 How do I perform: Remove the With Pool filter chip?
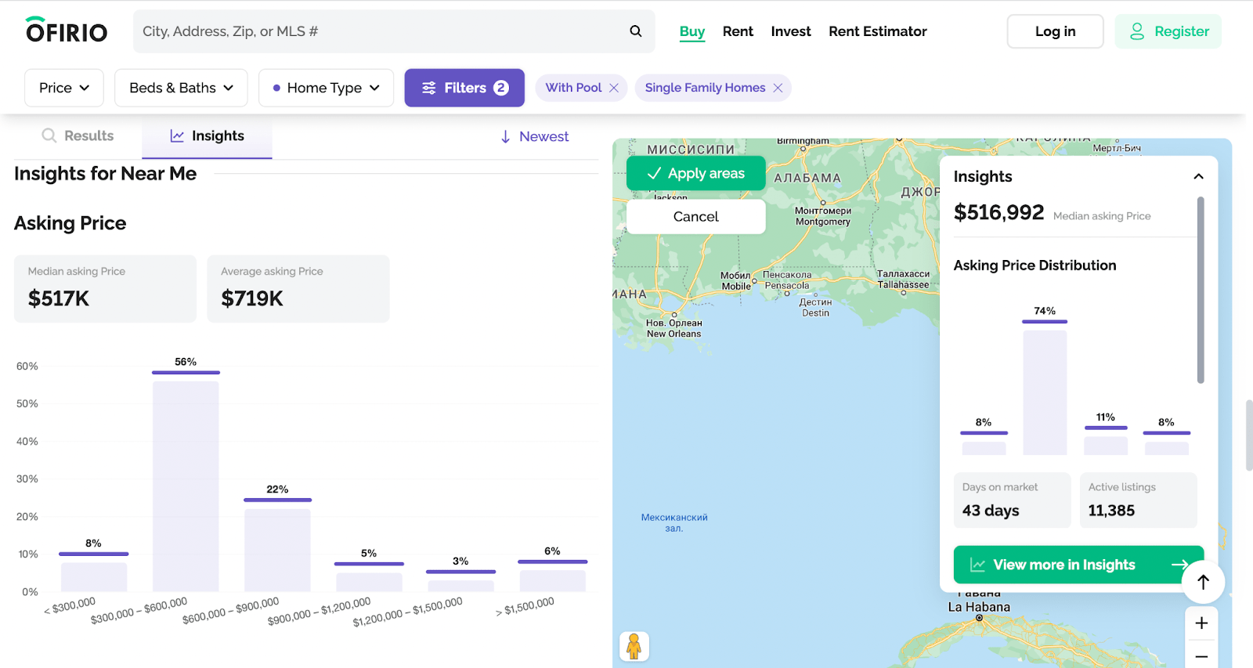(x=614, y=88)
